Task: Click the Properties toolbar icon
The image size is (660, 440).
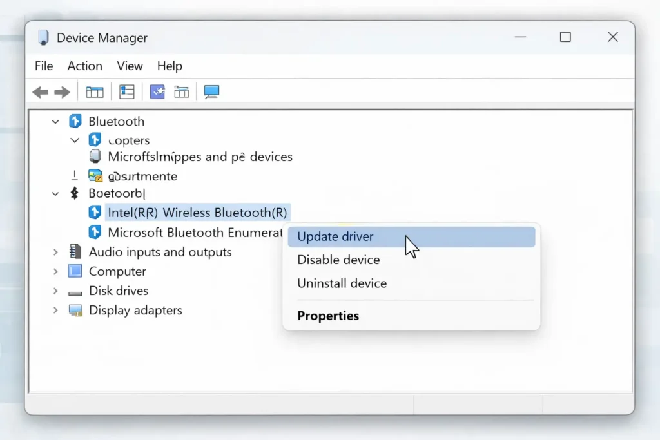Action: coord(126,91)
